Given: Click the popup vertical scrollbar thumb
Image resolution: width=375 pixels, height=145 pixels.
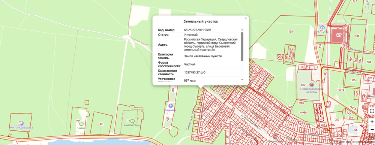Looking at the screenshot, I should pyautogui.click(x=242, y=46).
